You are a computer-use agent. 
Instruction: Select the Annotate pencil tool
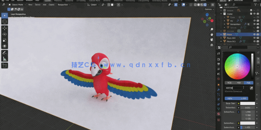pos(5,53)
